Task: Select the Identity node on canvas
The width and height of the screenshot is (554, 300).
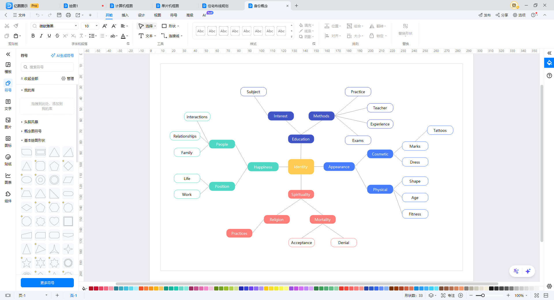Action: click(x=301, y=167)
